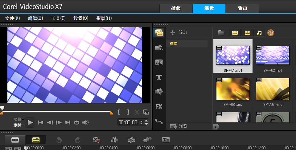Click the import media files folder icon

coord(221,33)
